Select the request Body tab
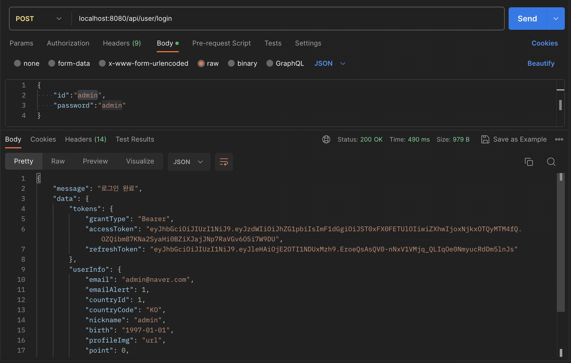571x363 pixels. point(168,43)
